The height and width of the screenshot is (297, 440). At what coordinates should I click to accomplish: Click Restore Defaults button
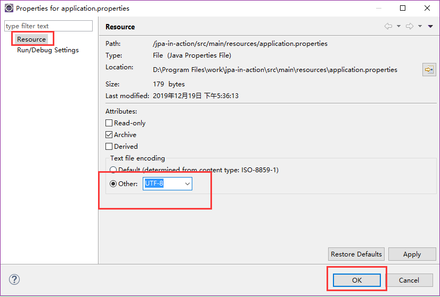coord(356,254)
